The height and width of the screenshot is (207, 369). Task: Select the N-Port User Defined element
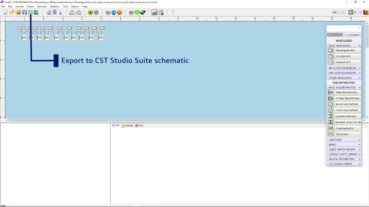344,104
